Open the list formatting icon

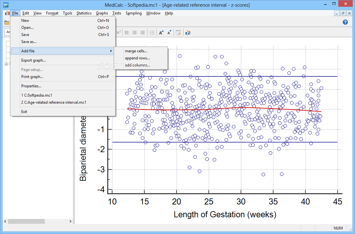pos(152,32)
